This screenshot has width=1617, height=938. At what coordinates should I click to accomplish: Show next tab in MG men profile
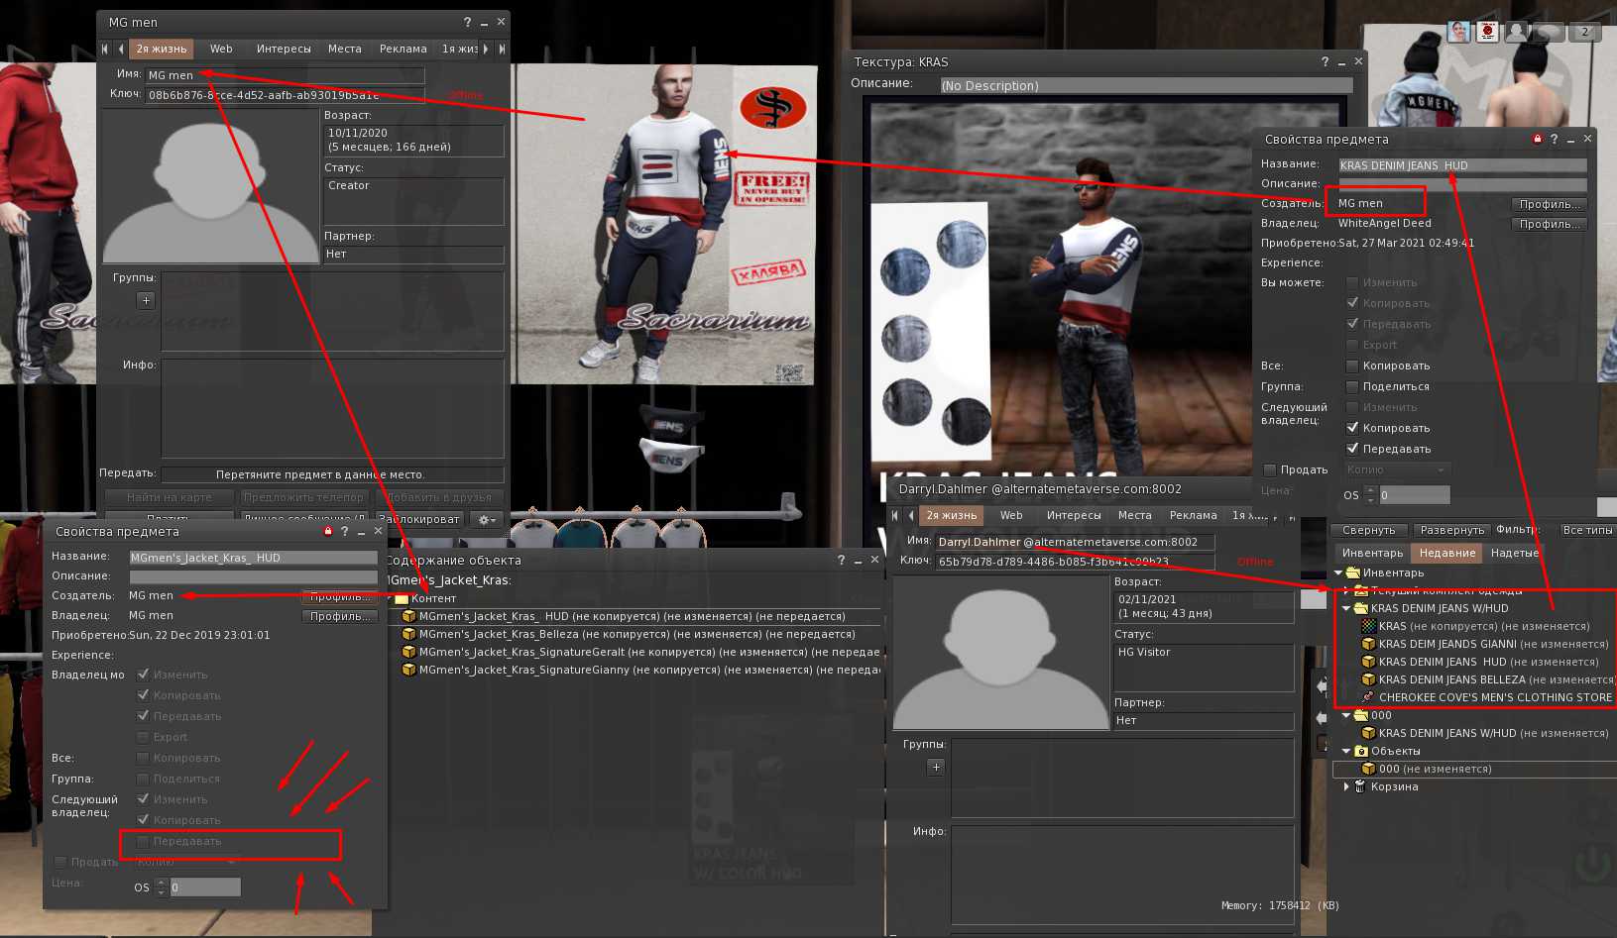[486, 49]
